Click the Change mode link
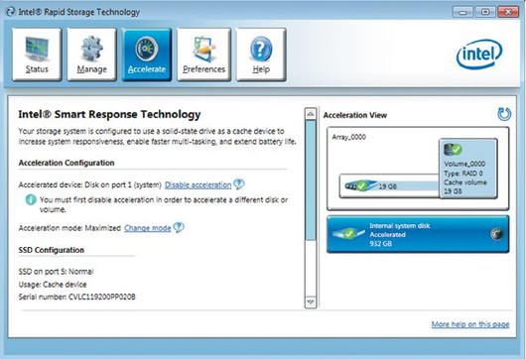The image size is (526, 359). (148, 228)
